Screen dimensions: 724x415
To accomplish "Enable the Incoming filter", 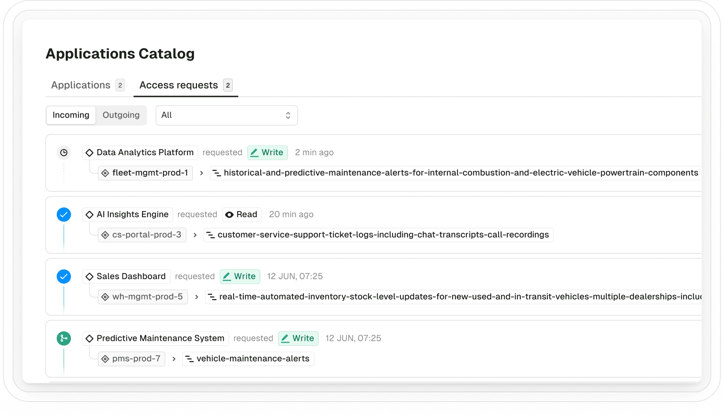I will pyautogui.click(x=71, y=115).
